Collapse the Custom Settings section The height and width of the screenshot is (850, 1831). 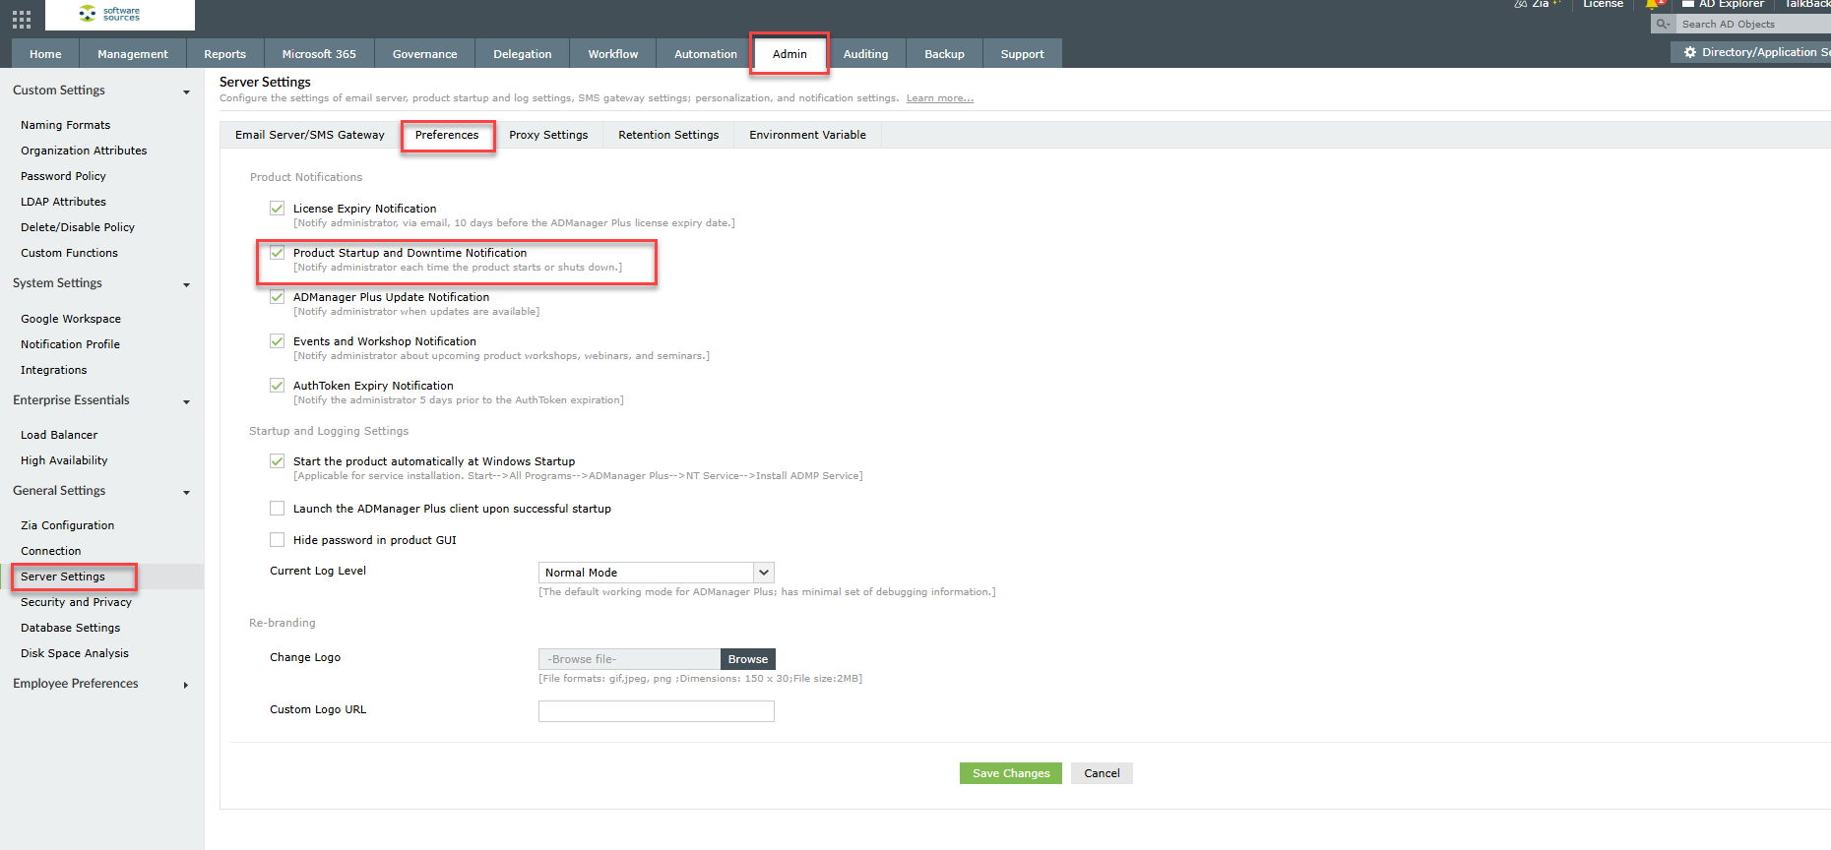(186, 91)
